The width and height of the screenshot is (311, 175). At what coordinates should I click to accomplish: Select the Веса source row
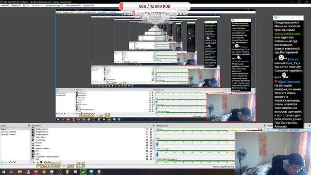(x=92, y=154)
